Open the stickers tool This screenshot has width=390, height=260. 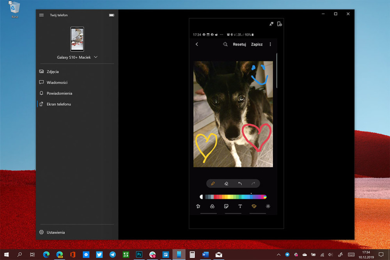[x=226, y=206]
